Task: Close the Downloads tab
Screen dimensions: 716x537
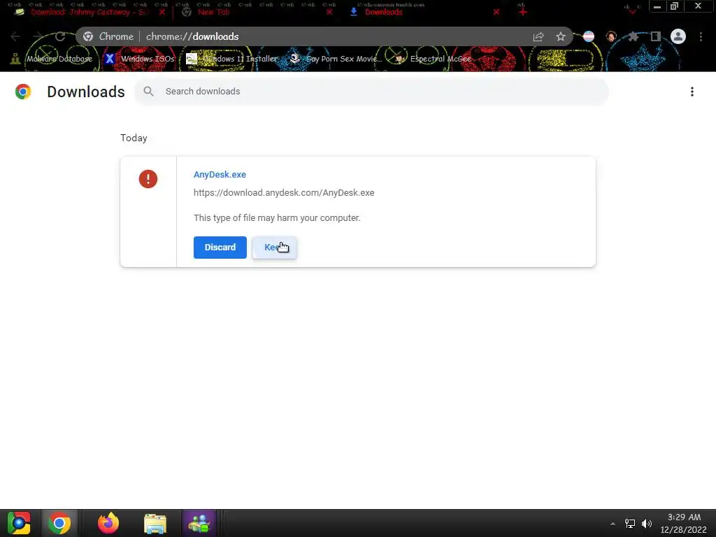Action: 496,12
